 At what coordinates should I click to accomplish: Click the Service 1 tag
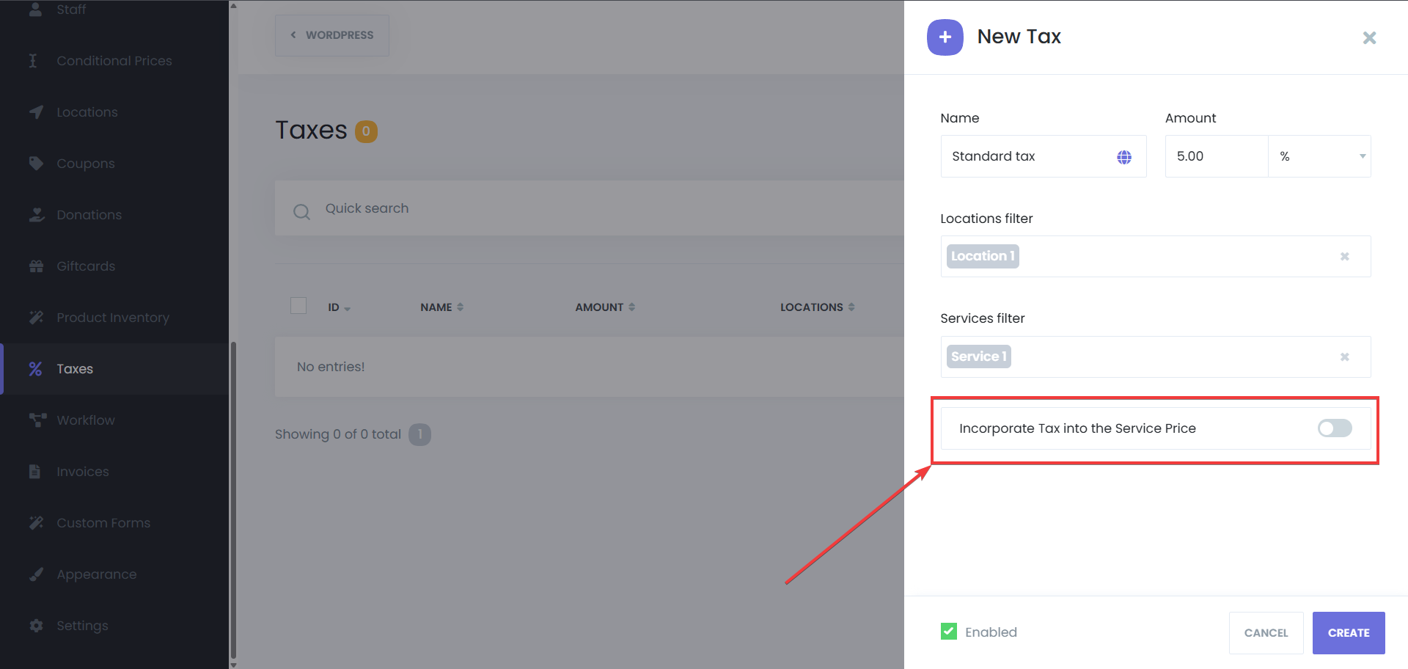coord(979,357)
